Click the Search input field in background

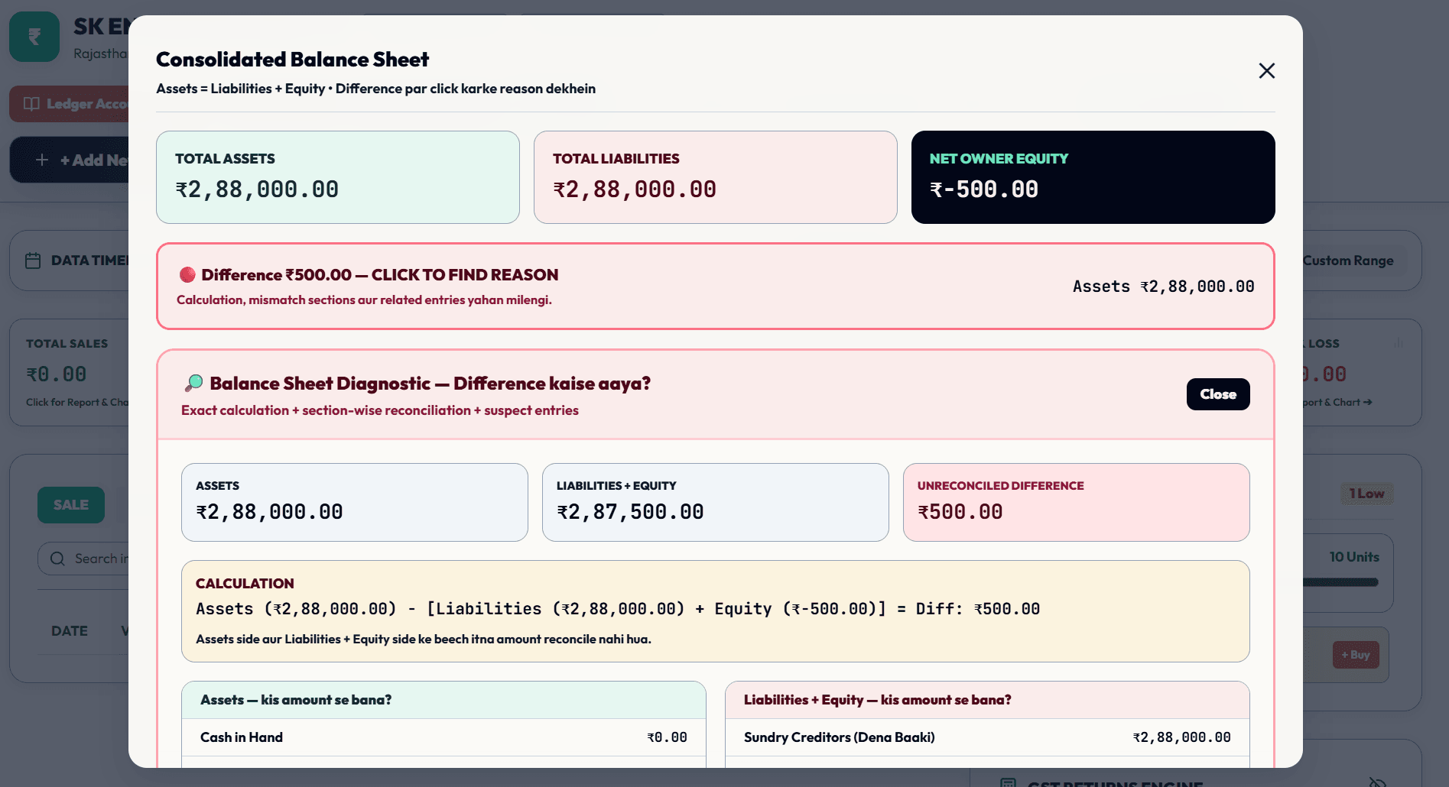[83, 559]
